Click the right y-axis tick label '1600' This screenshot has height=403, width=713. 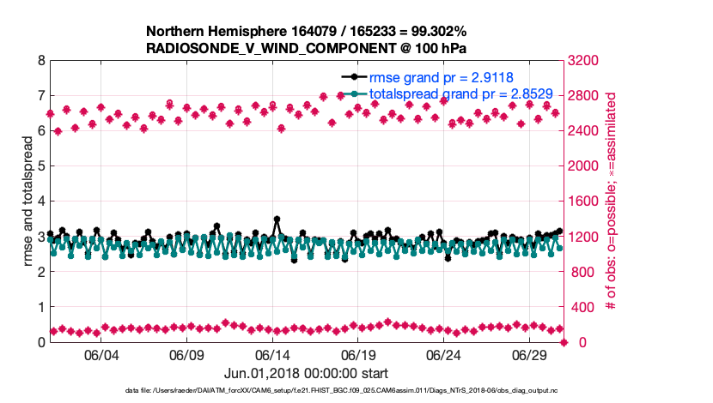[583, 201]
